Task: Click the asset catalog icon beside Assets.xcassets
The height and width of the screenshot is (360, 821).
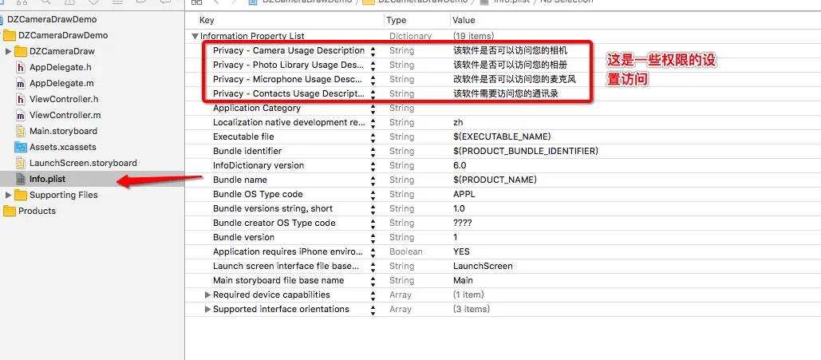Action: coord(21,147)
